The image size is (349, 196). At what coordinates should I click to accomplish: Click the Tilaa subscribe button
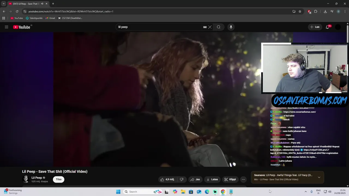coord(59,179)
